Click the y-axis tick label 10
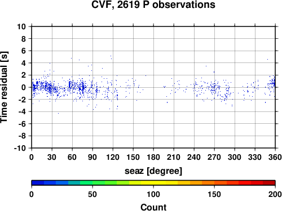 point(21,26)
